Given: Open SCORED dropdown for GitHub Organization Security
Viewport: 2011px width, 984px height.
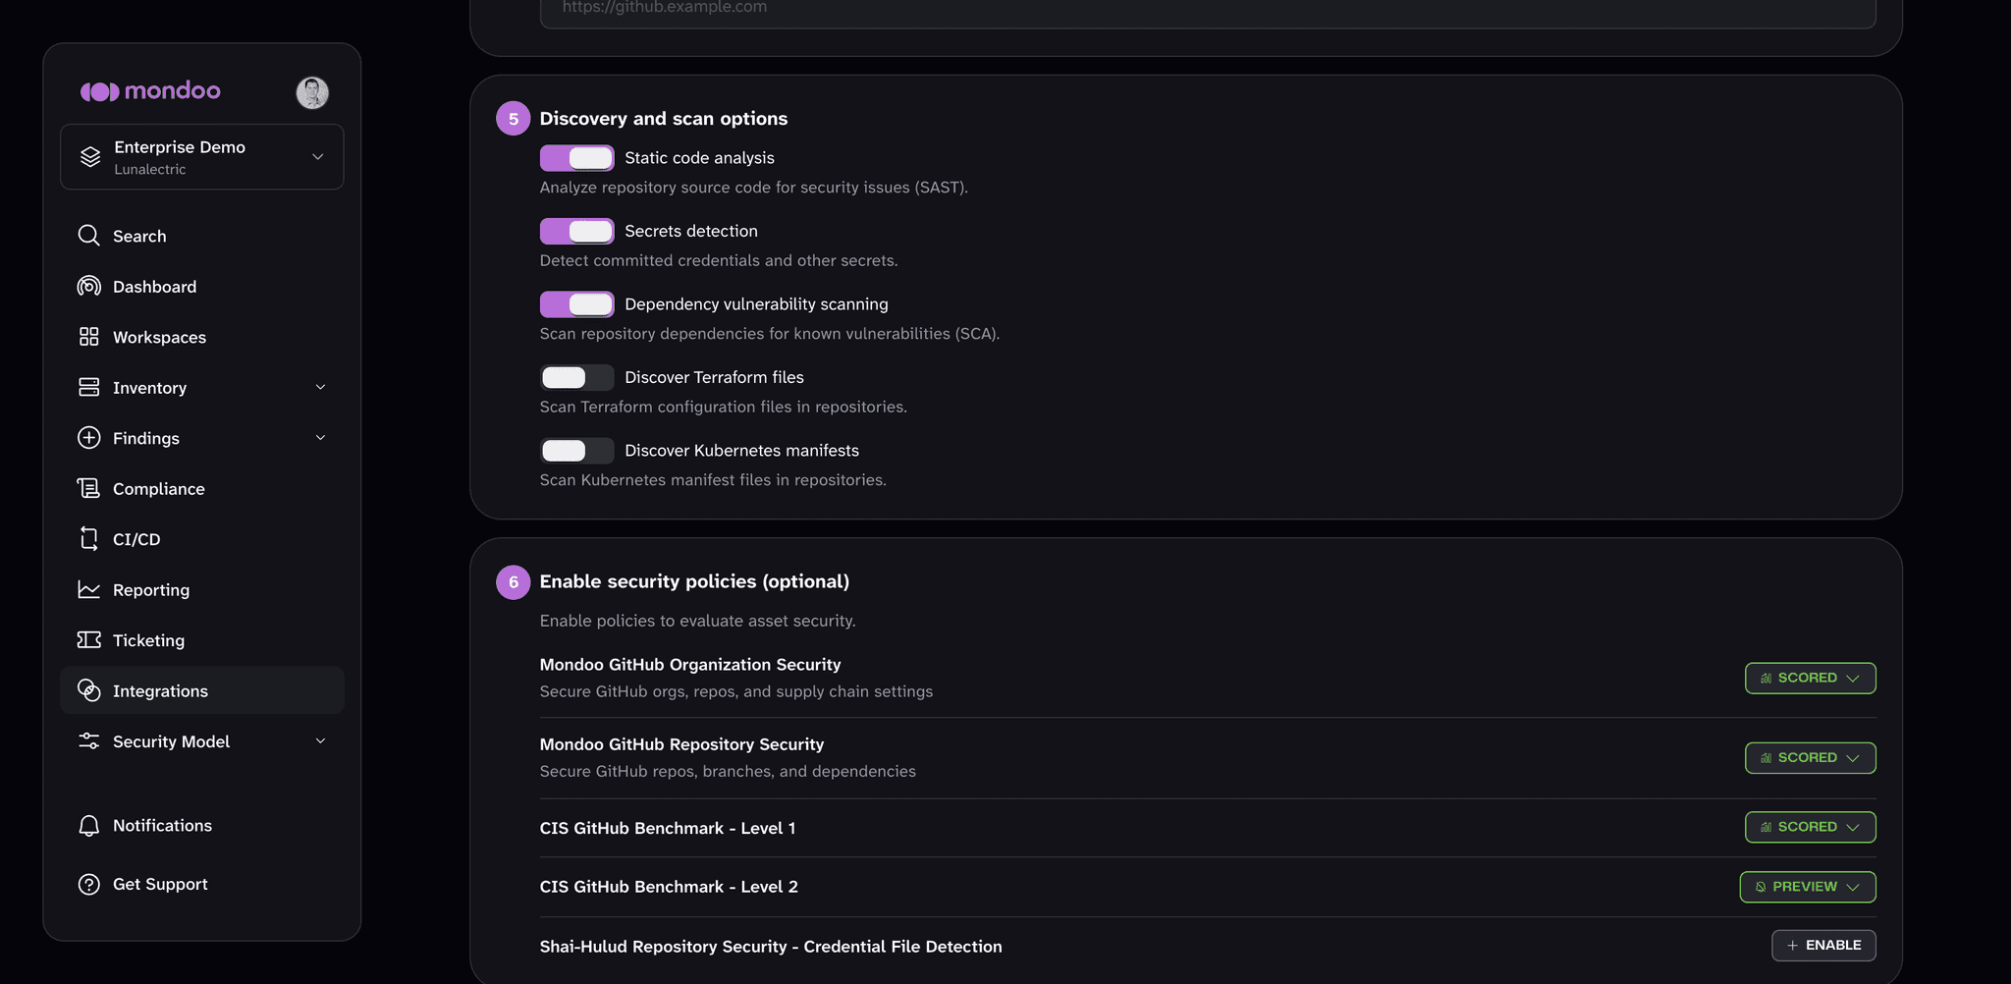Looking at the screenshot, I should 1810,678.
